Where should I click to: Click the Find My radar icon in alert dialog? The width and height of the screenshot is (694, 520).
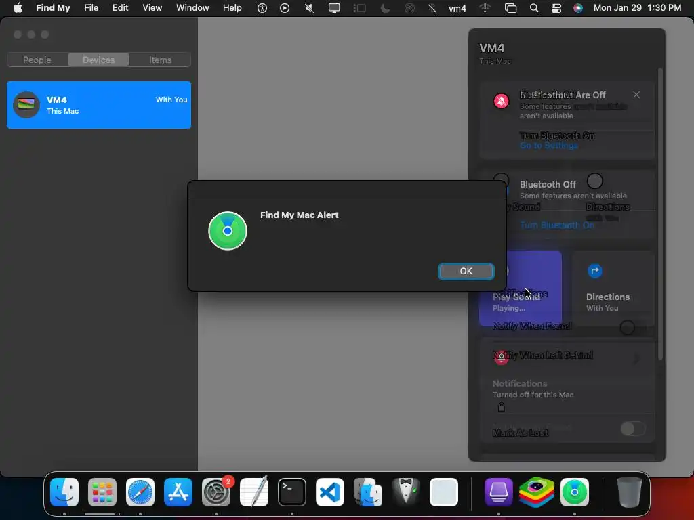coord(228,231)
